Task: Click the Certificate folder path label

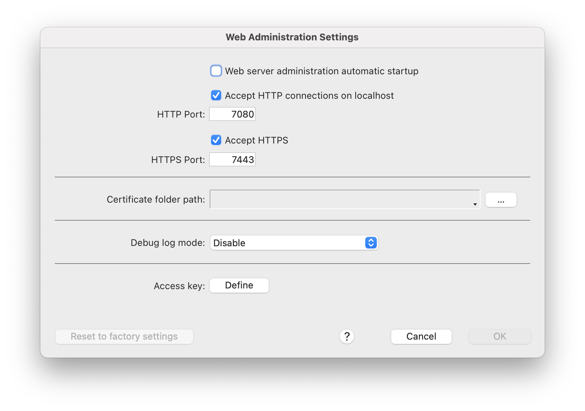Action: coord(156,199)
